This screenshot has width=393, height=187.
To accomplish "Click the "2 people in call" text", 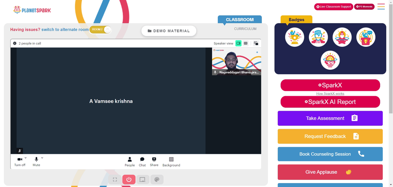I will 30,43.
